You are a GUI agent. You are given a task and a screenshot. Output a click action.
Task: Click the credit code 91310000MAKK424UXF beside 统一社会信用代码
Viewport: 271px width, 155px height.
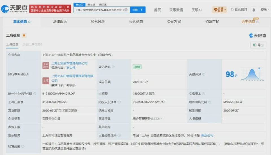click(x=59, y=93)
